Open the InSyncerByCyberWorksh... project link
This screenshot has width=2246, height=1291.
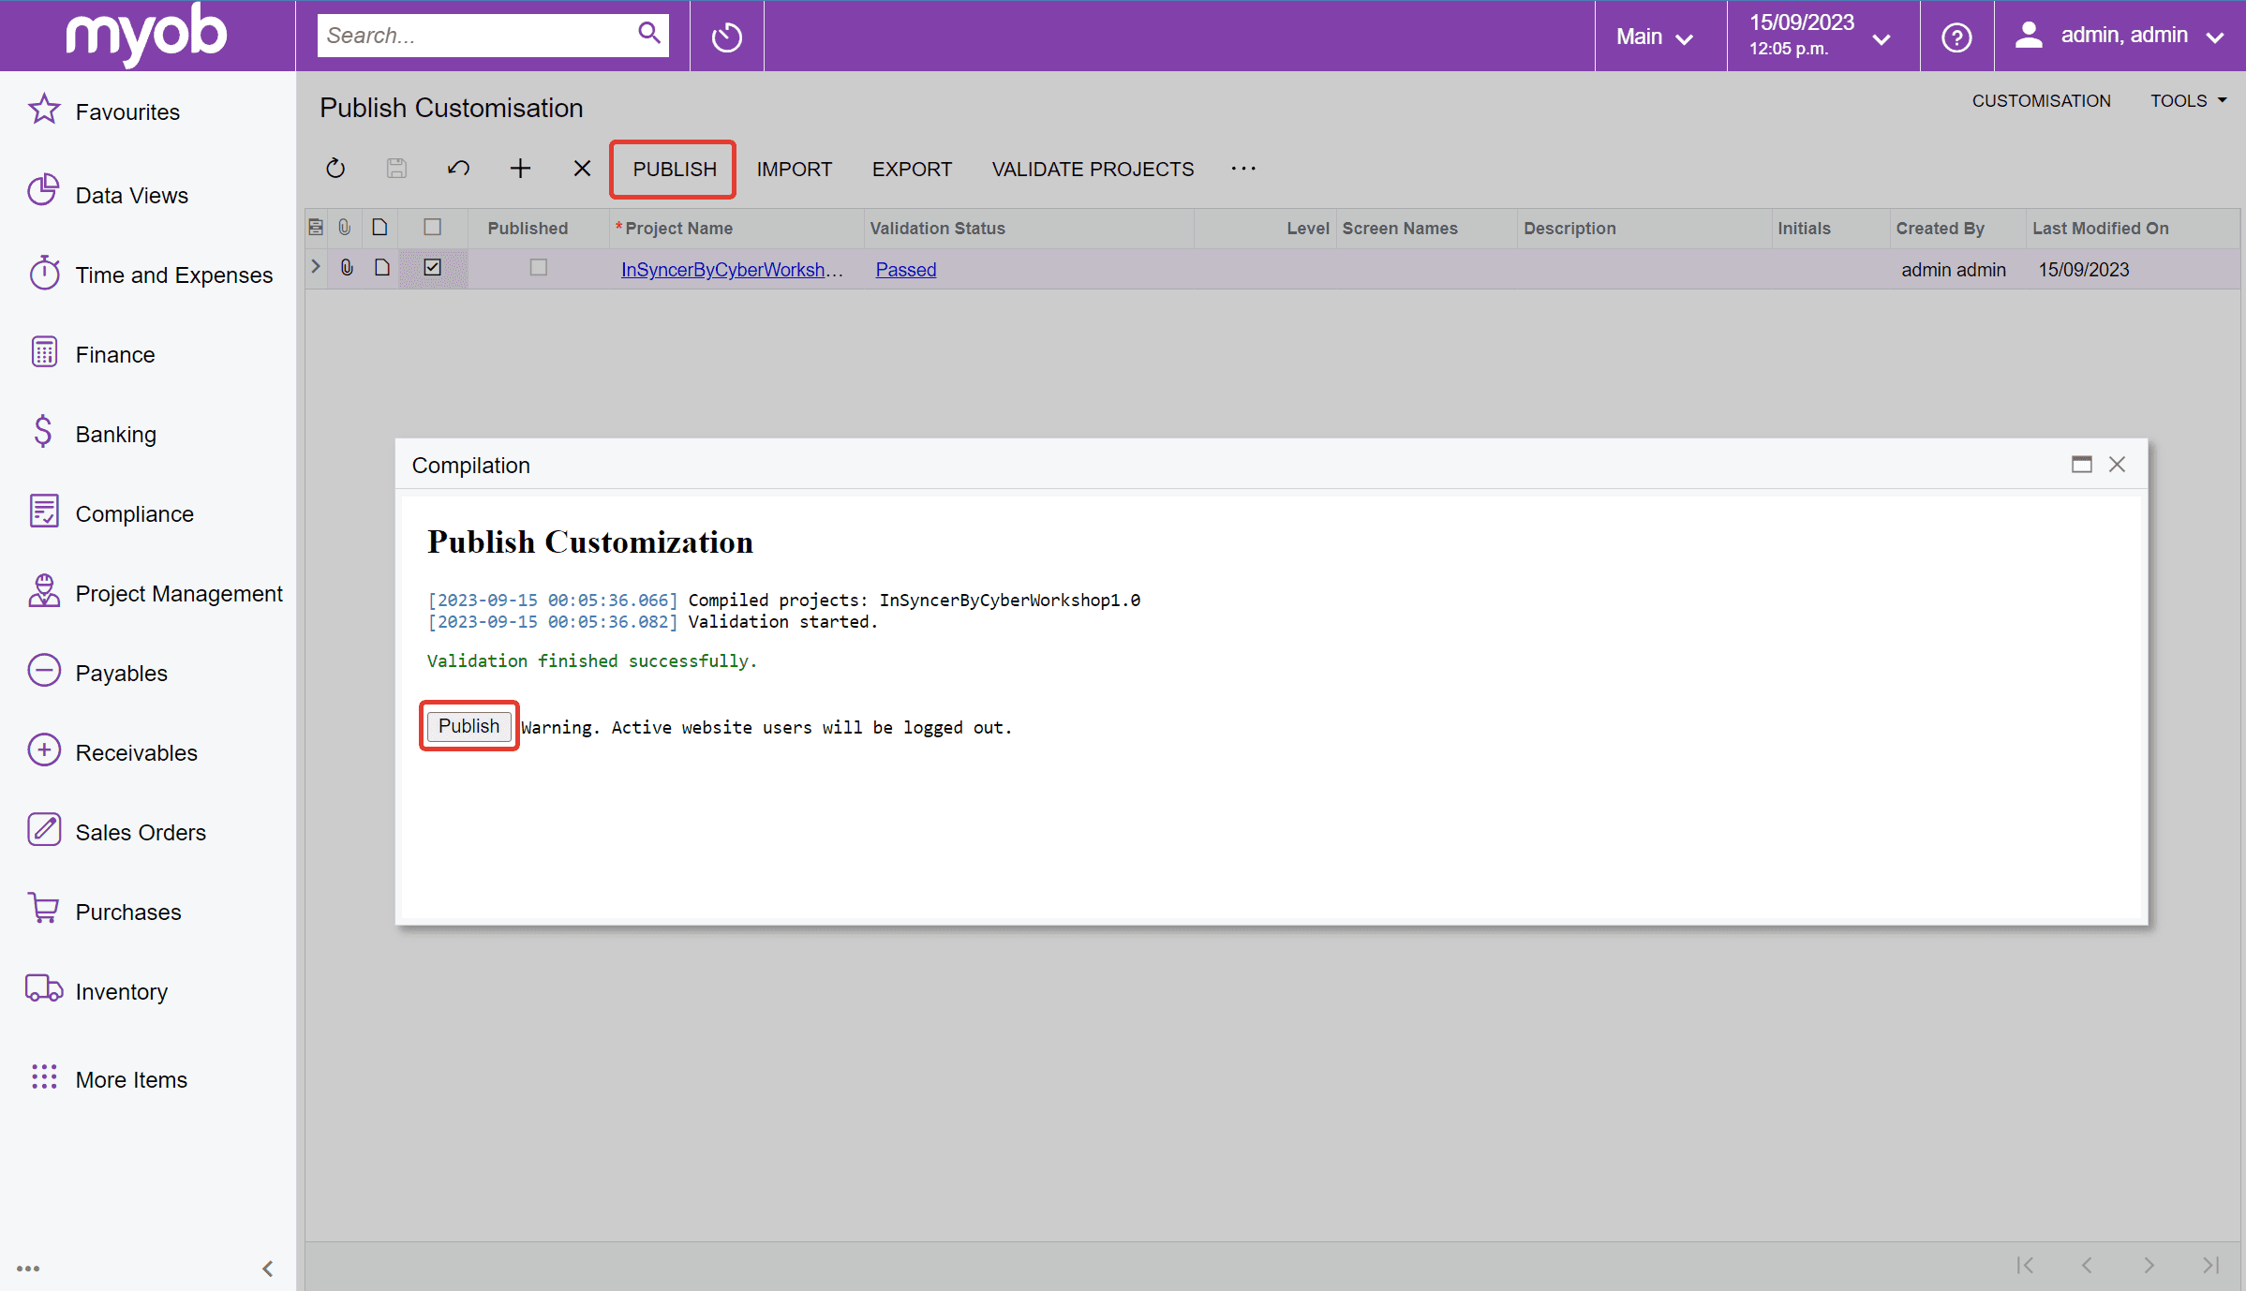[732, 269]
